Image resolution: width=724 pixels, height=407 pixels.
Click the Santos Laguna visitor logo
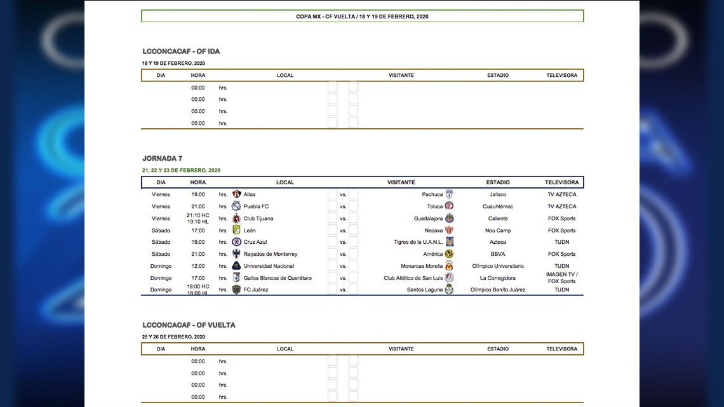click(450, 290)
